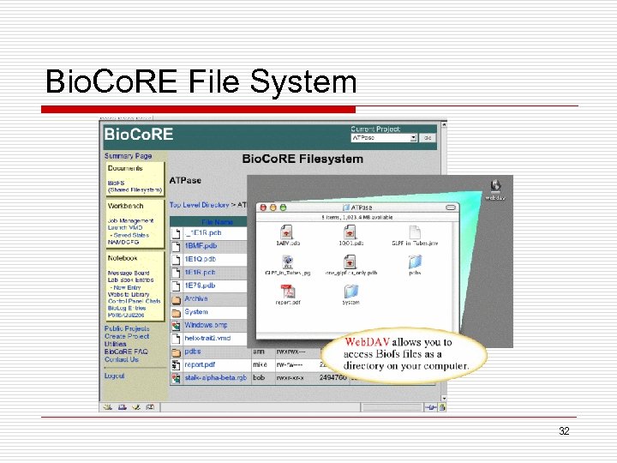Open Job Management link
The height and width of the screenshot is (463, 617).
[x=130, y=221]
